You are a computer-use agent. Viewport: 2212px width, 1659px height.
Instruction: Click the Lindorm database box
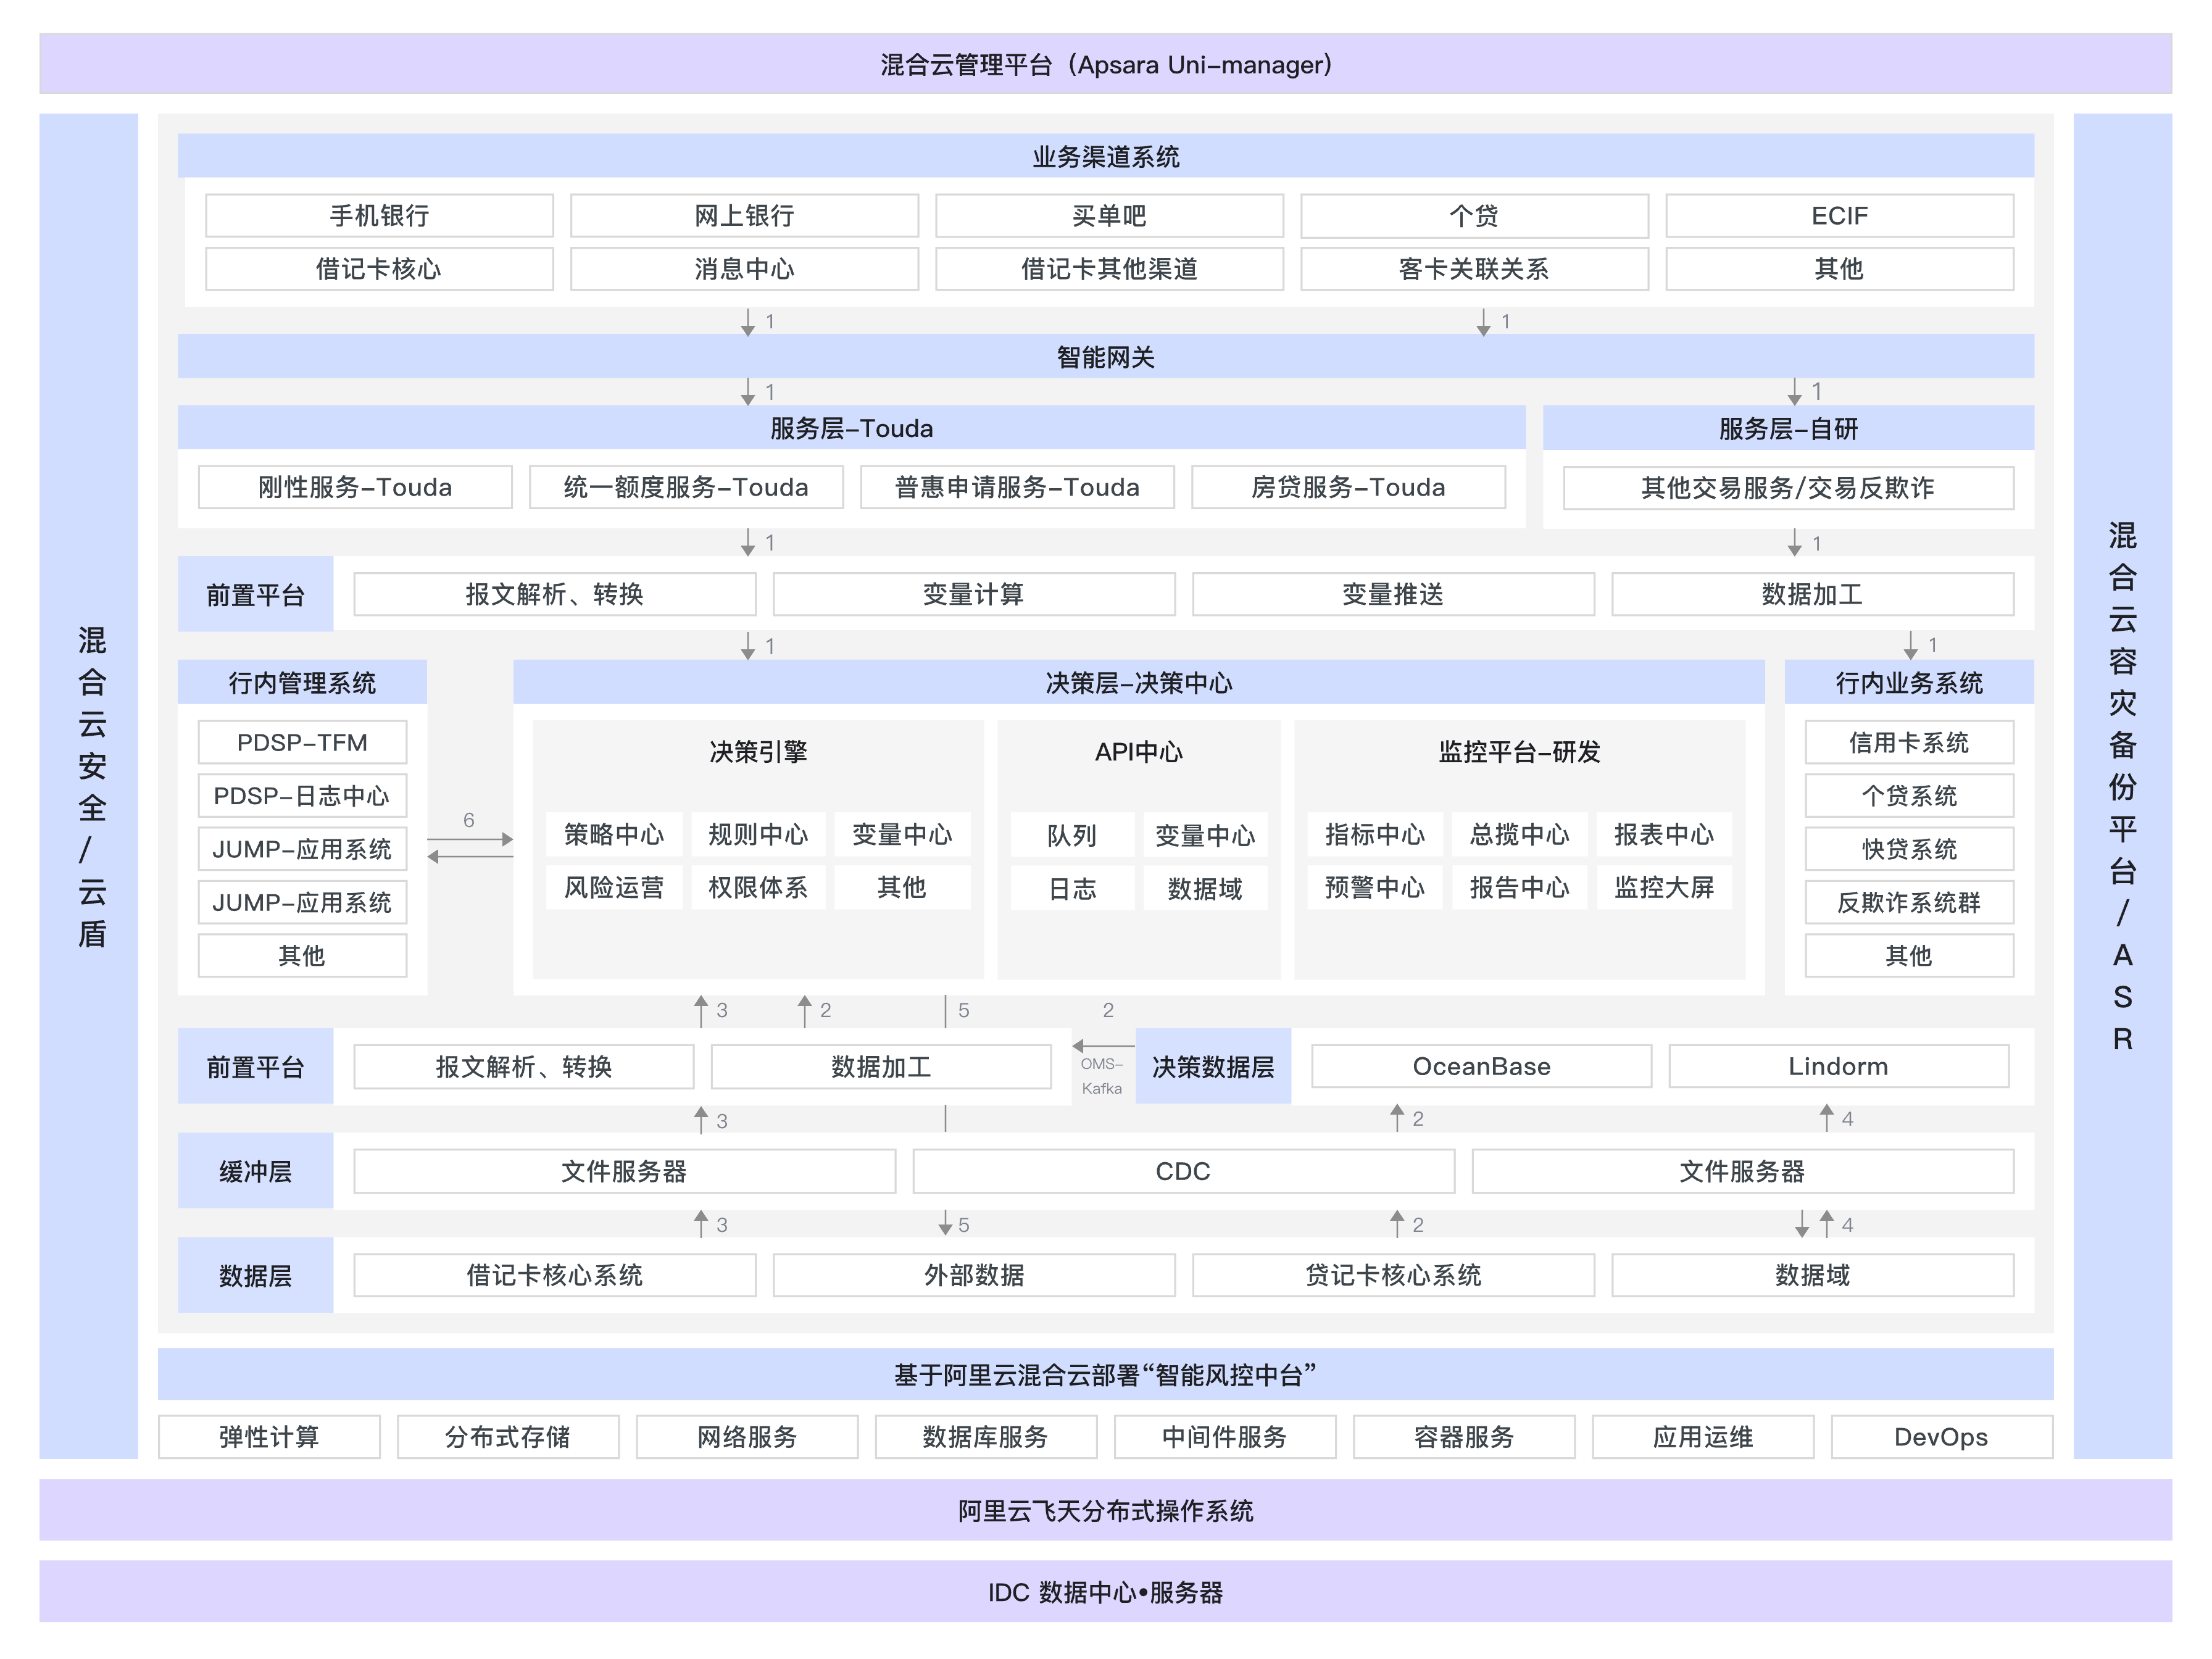[1838, 1066]
